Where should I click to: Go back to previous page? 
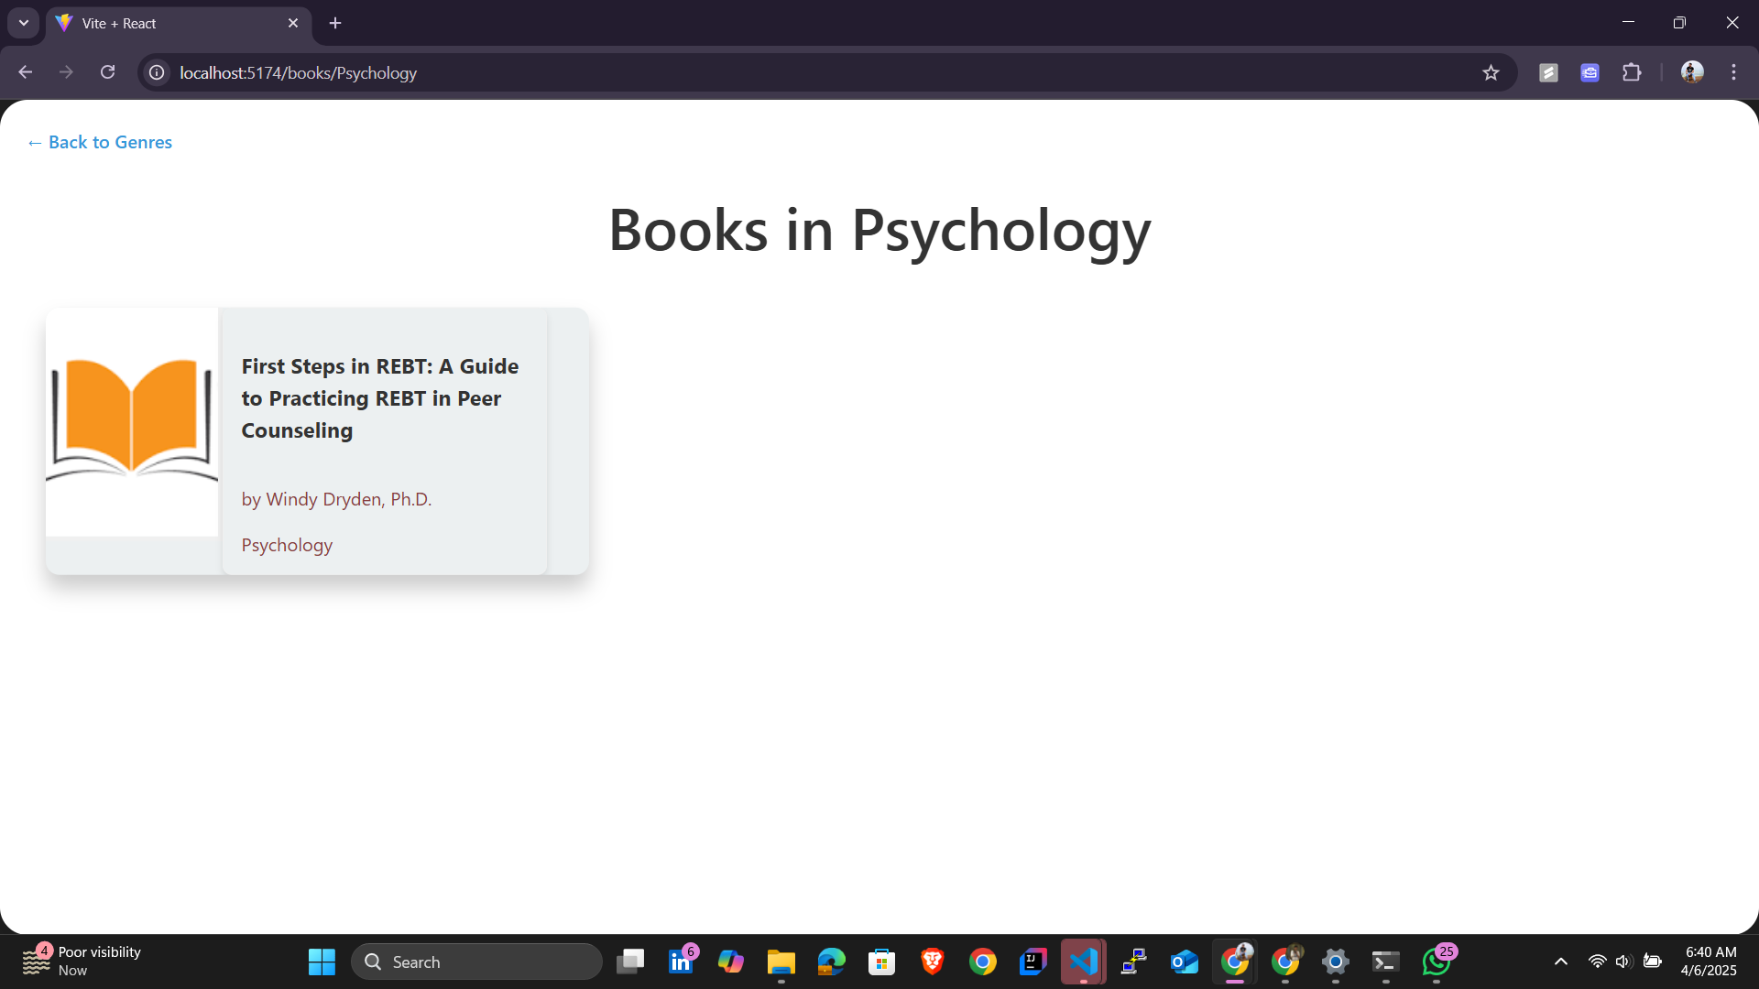tap(26, 72)
